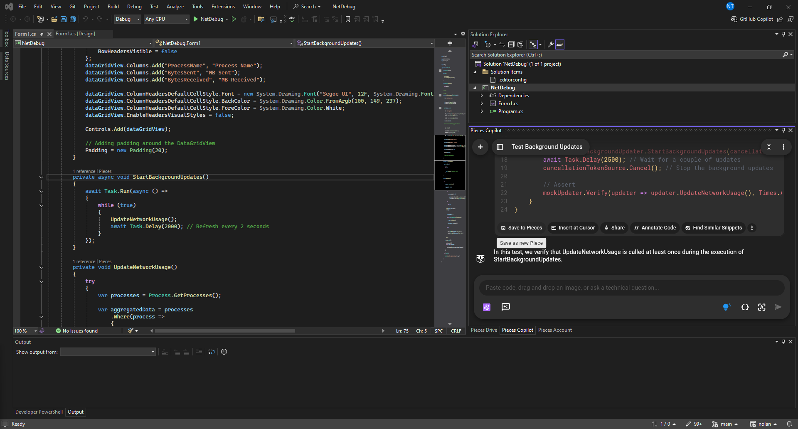
Task: Switch to the Pieces Drive tab
Action: point(484,330)
